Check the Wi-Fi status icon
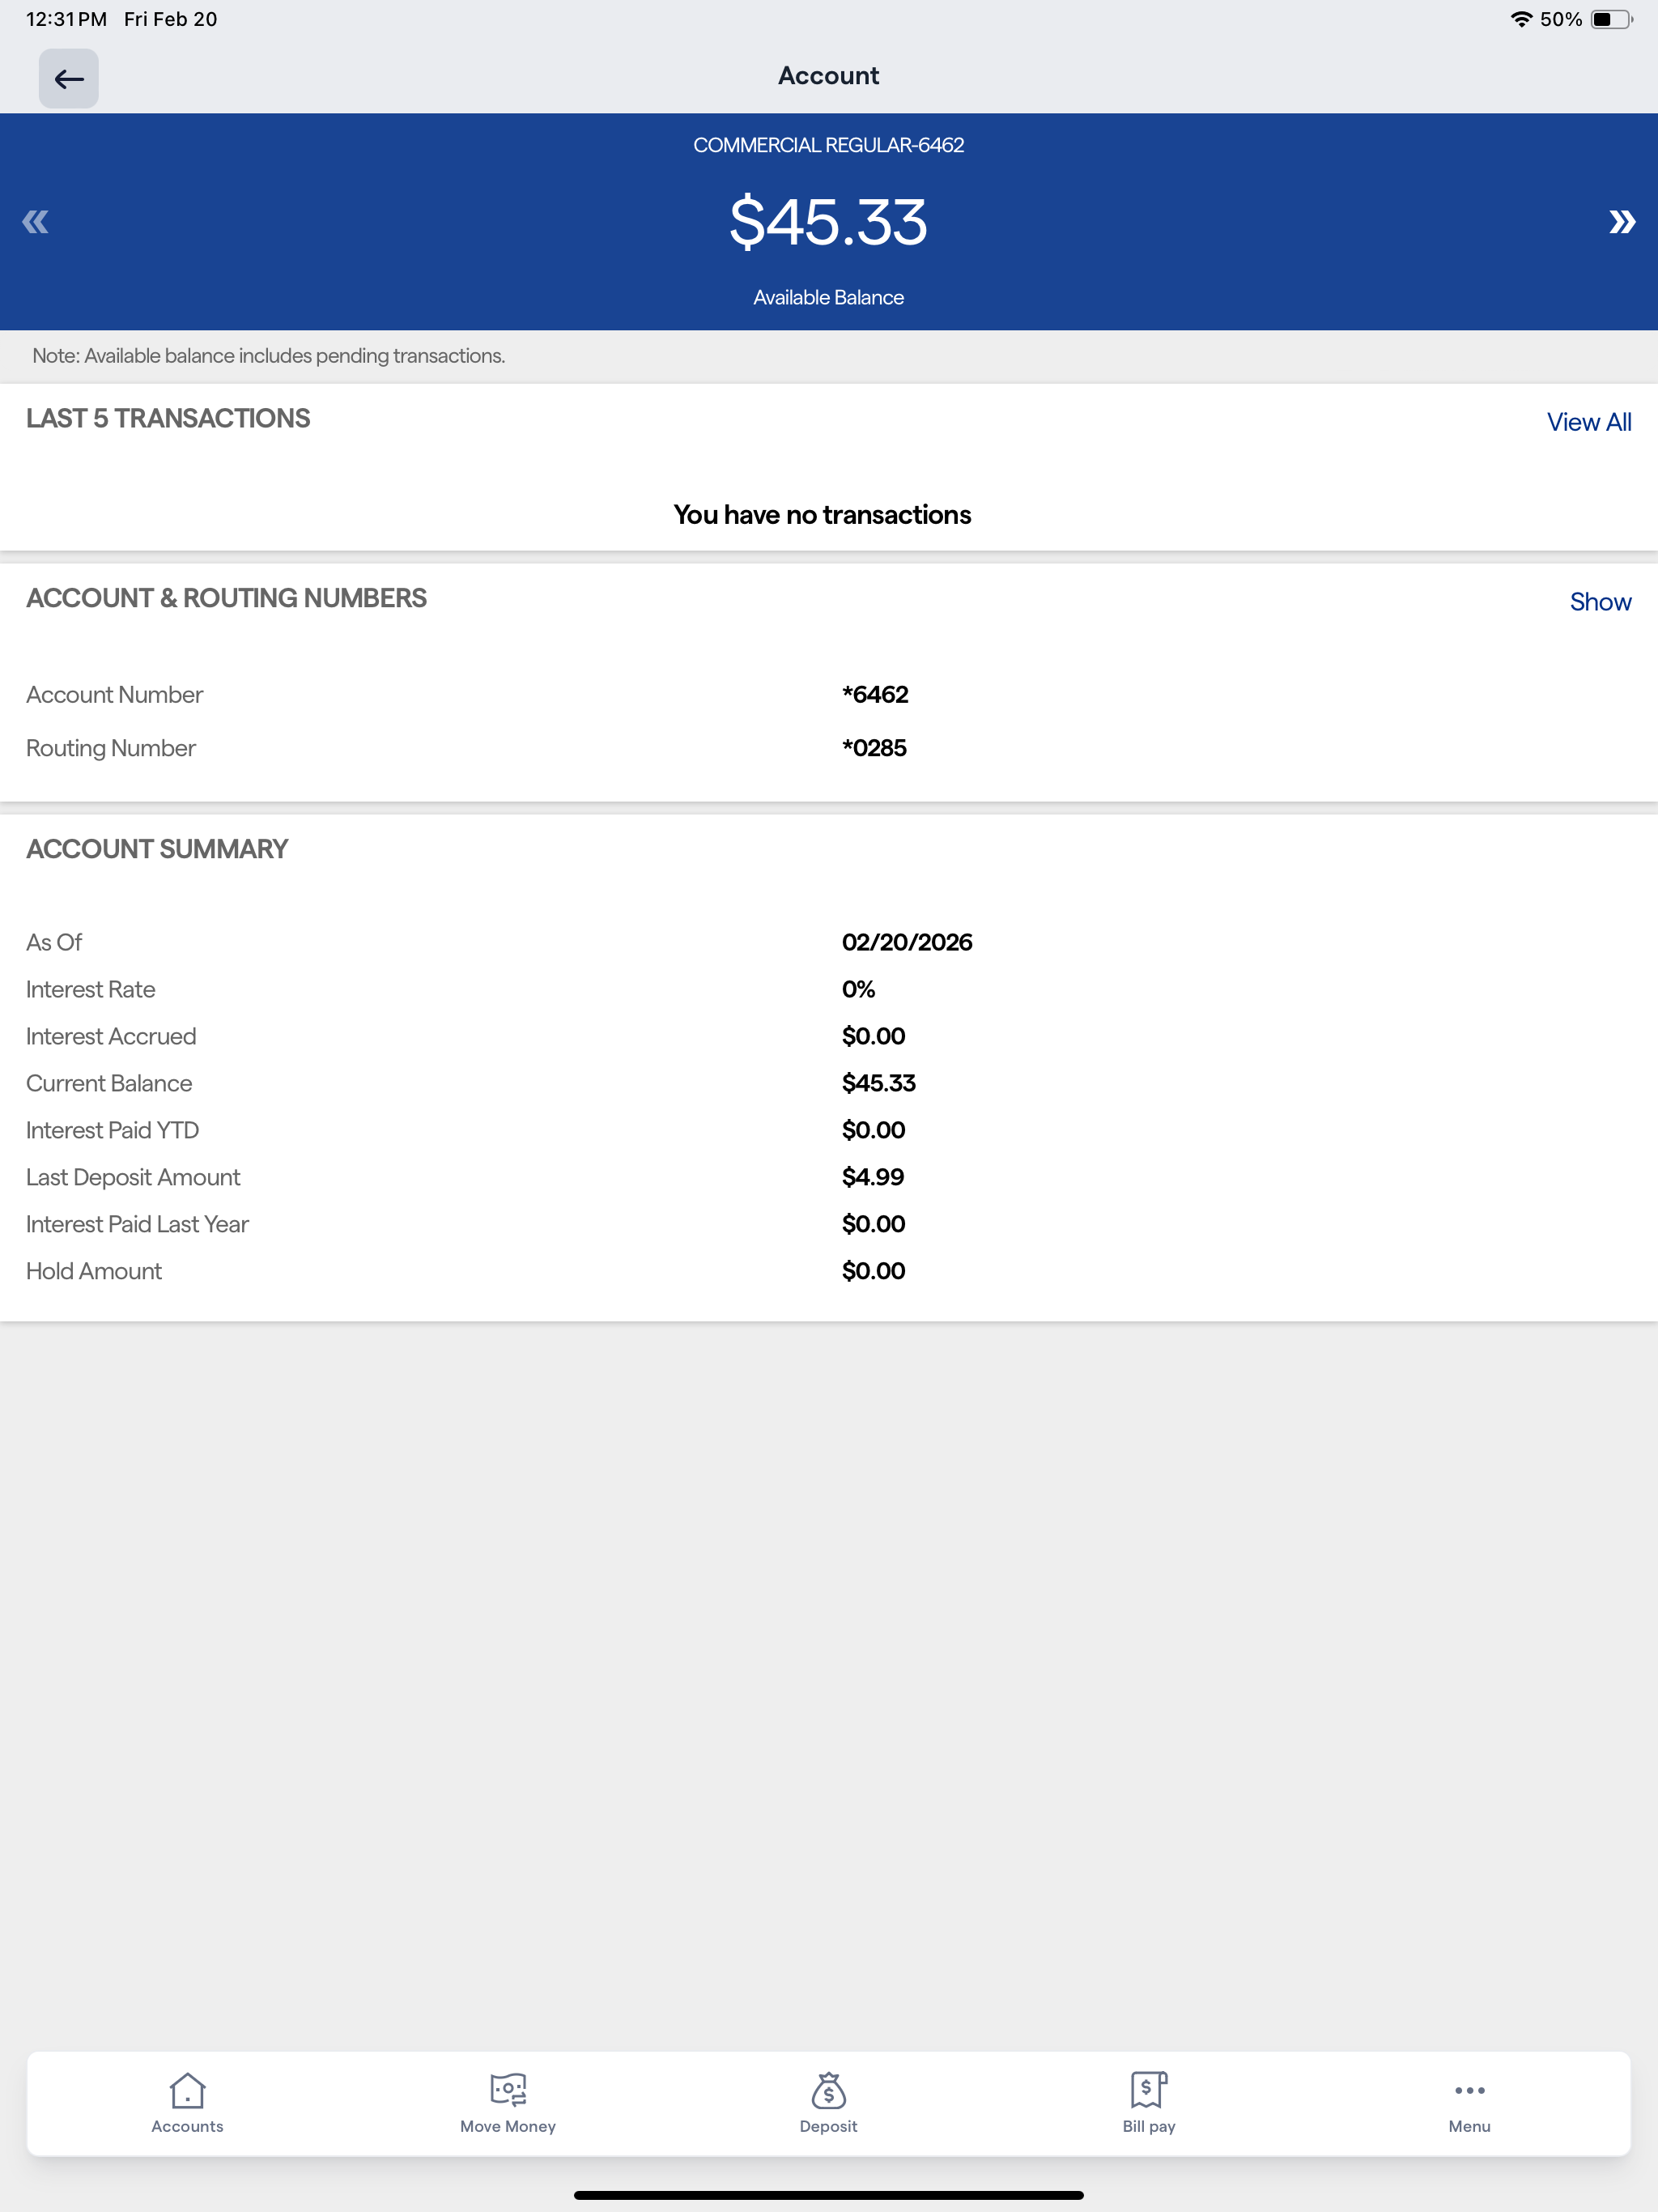The image size is (1658, 2212). pyautogui.click(x=1521, y=19)
